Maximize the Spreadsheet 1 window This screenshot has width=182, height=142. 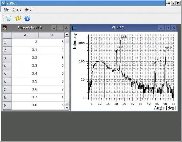pyautogui.click(x=60, y=28)
